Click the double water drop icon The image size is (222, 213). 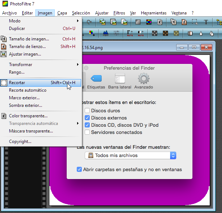(212, 34)
